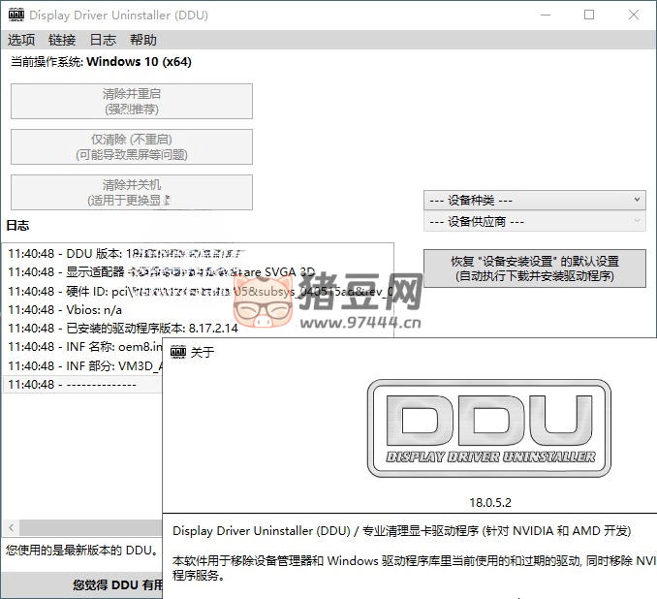657x599 pixels.
Task: Open the 帮助 menu
Action: tap(142, 40)
